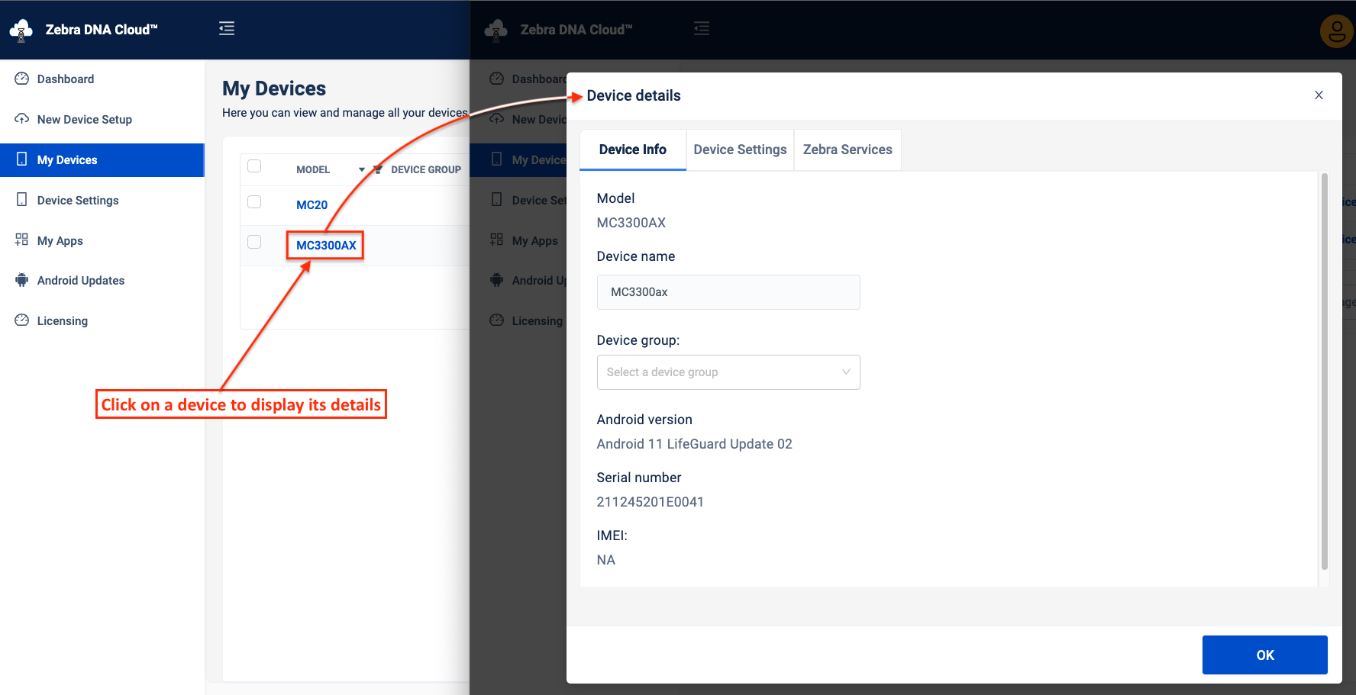The image size is (1356, 695).
Task: Open the Select a device group dropdown
Action: [728, 372]
